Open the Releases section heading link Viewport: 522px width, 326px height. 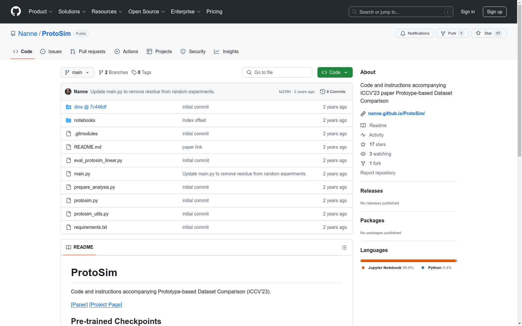click(372, 191)
